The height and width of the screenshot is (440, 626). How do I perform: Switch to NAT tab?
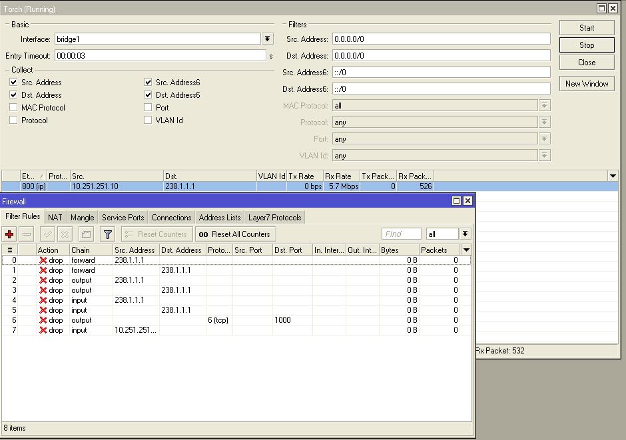point(55,218)
